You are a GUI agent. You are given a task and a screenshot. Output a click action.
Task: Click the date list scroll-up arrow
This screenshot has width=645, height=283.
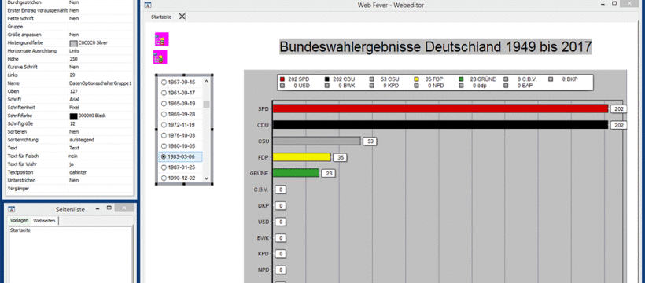click(207, 81)
